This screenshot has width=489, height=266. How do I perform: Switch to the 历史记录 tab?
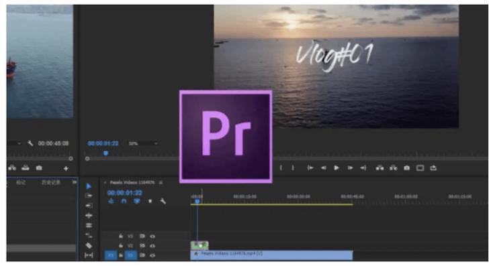tap(51, 182)
